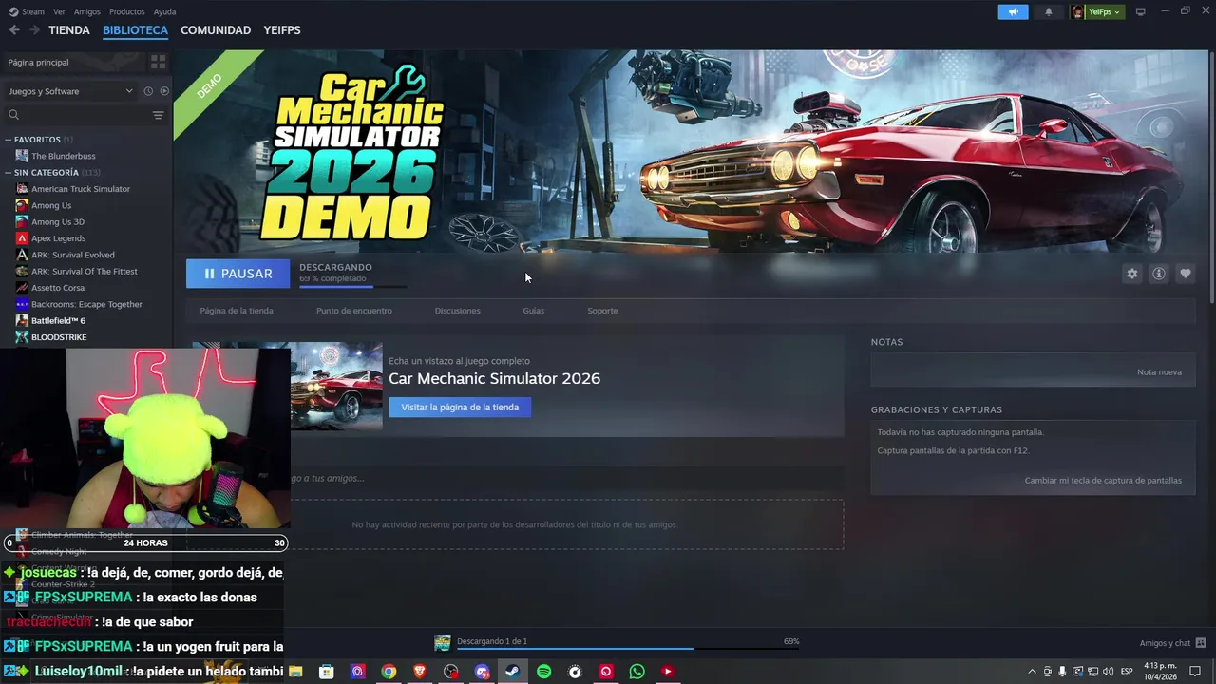Open the Ayuda menu
The width and height of the screenshot is (1216, 684).
click(x=164, y=11)
